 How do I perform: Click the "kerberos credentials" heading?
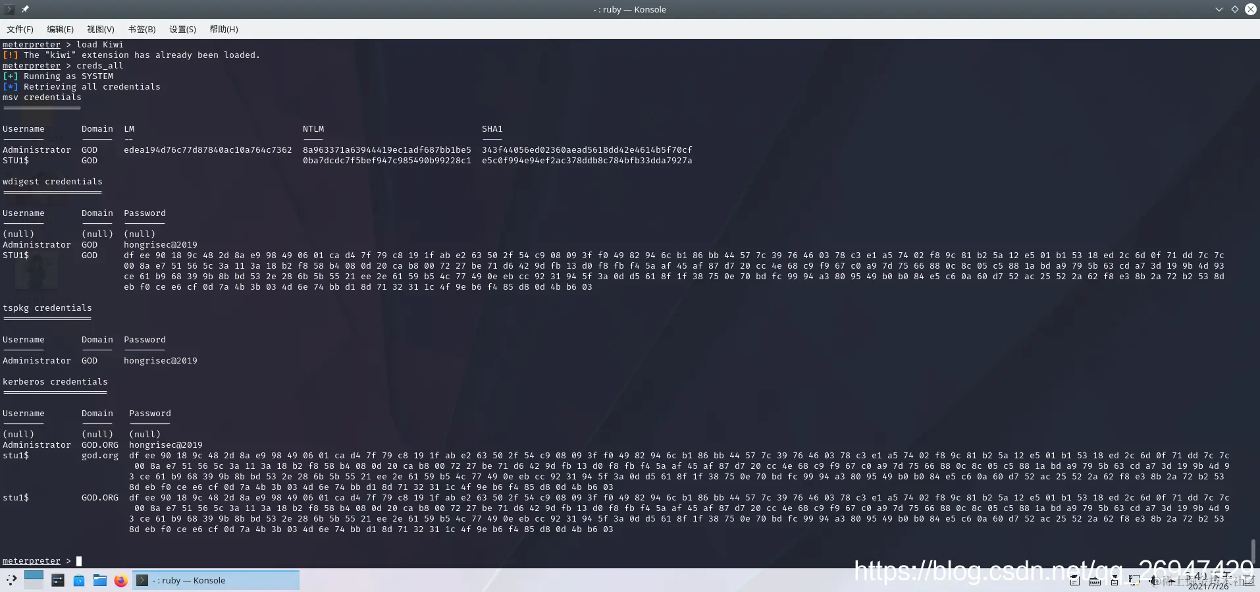click(x=55, y=382)
